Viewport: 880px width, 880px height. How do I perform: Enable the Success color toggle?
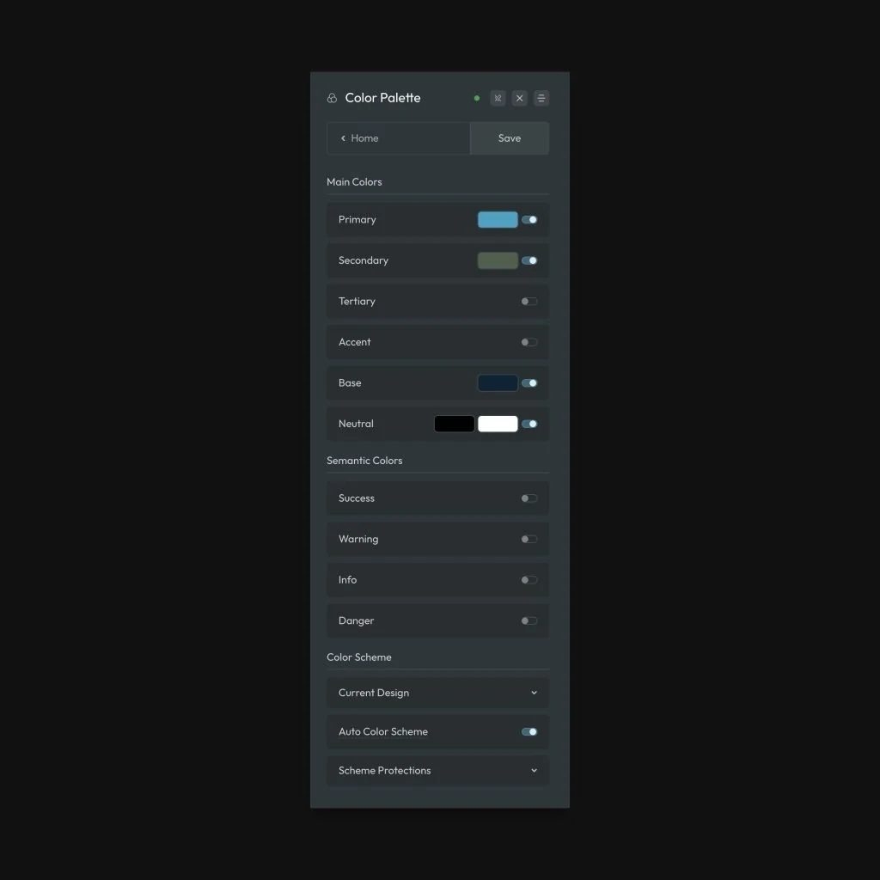pos(529,498)
